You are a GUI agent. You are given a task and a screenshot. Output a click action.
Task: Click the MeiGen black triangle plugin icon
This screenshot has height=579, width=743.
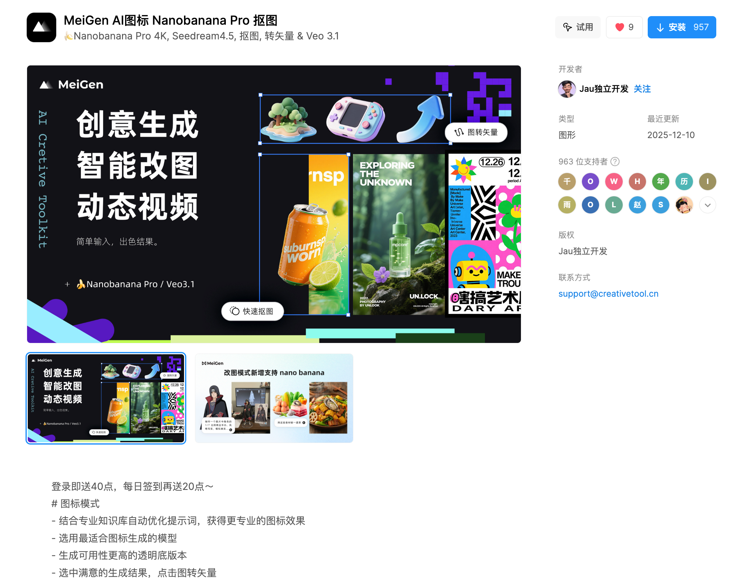41,27
